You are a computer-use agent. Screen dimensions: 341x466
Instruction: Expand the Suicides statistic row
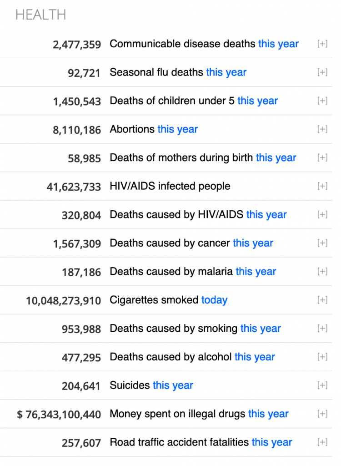322,385
